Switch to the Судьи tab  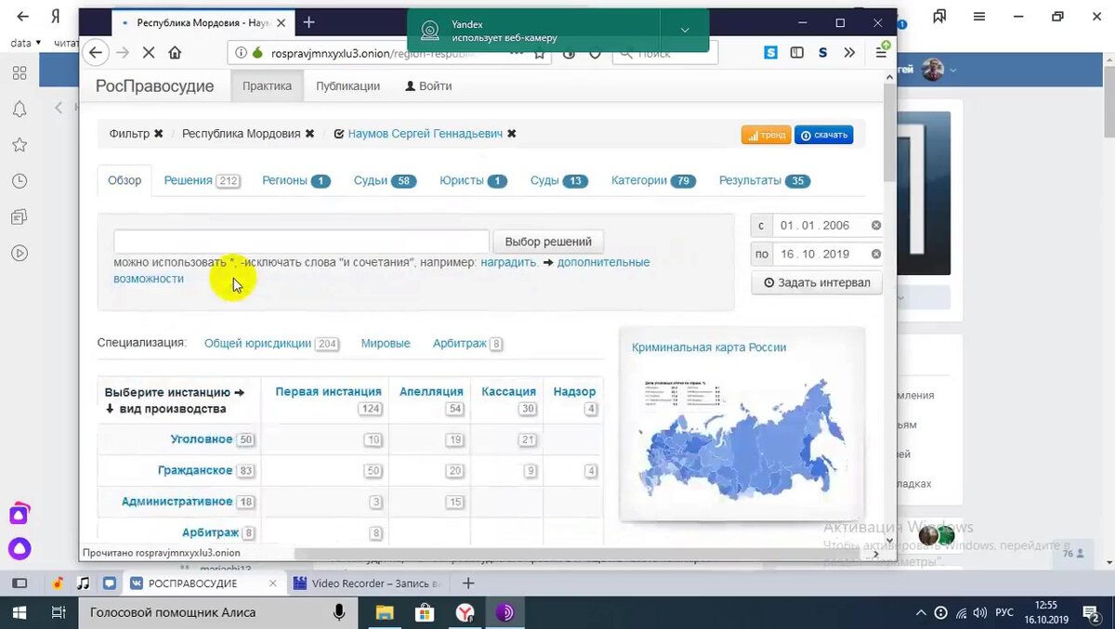(385, 180)
